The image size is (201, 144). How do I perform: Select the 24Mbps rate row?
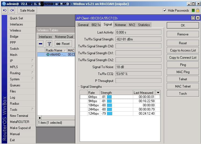pyautogui.click(x=120, y=109)
